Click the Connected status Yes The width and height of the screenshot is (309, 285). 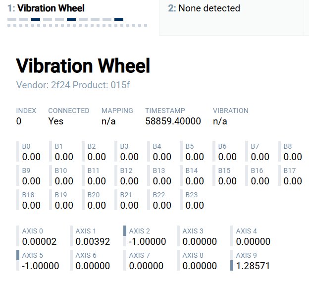coord(55,121)
